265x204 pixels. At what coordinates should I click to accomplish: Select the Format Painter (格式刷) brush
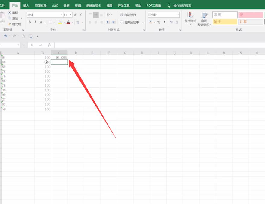[9, 24]
